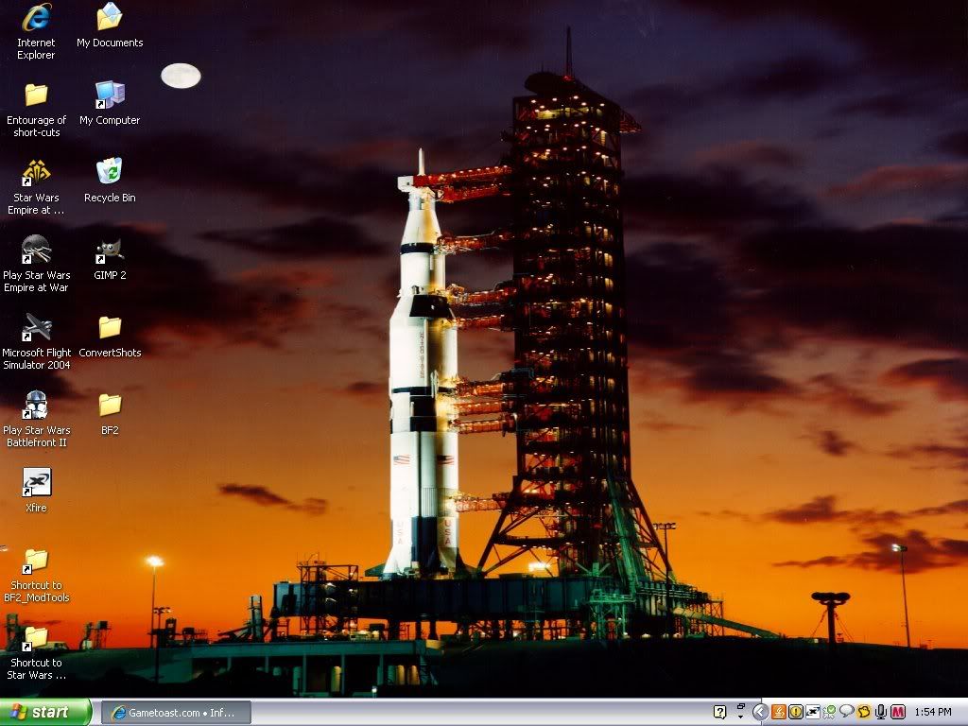Click the help question mark taskbar icon
This screenshot has width=968, height=726.
click(x=719, y=712)
